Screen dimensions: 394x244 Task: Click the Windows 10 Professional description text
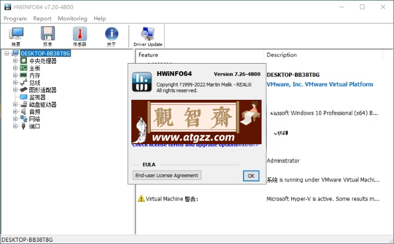point(323,113)
